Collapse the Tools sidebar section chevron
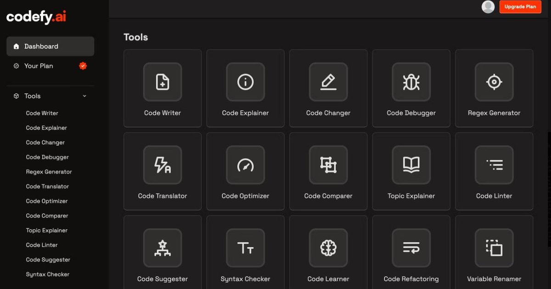Screen dimensions: 551x289 pos(84,96)
